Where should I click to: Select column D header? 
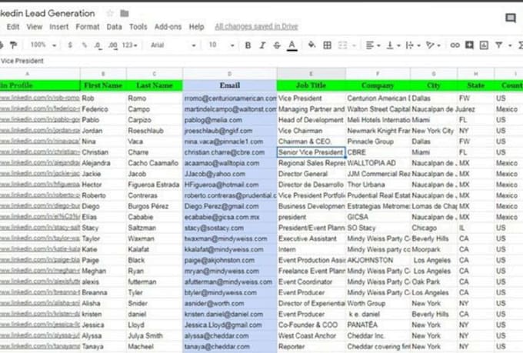click(229, 74)
